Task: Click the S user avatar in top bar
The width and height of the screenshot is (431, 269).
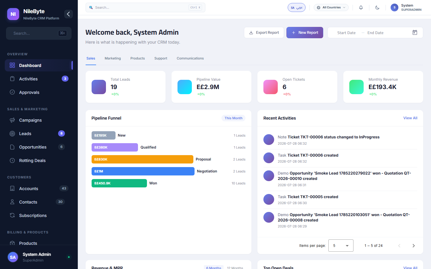Action: (394, 7)
